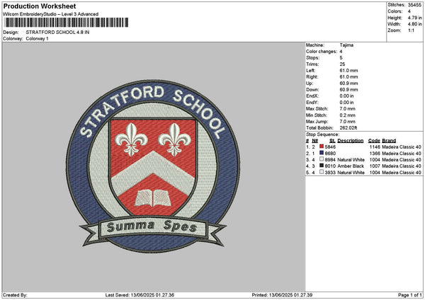Click the Colorway 1 value
This screenshot has width=425, height=300.
tap(37, 38)
